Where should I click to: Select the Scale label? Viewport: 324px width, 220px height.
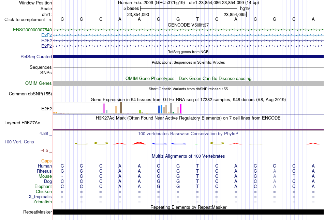(46, 9)
